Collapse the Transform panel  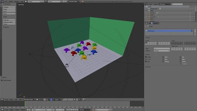pos(7,4)
